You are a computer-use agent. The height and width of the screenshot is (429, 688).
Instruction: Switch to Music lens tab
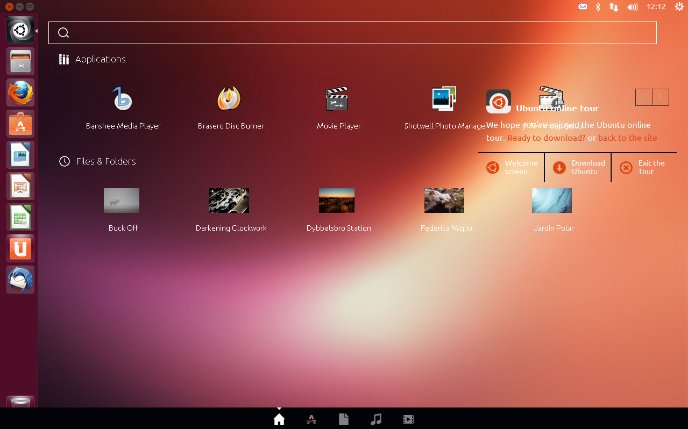pyautogui.click(x=376, y=419)
